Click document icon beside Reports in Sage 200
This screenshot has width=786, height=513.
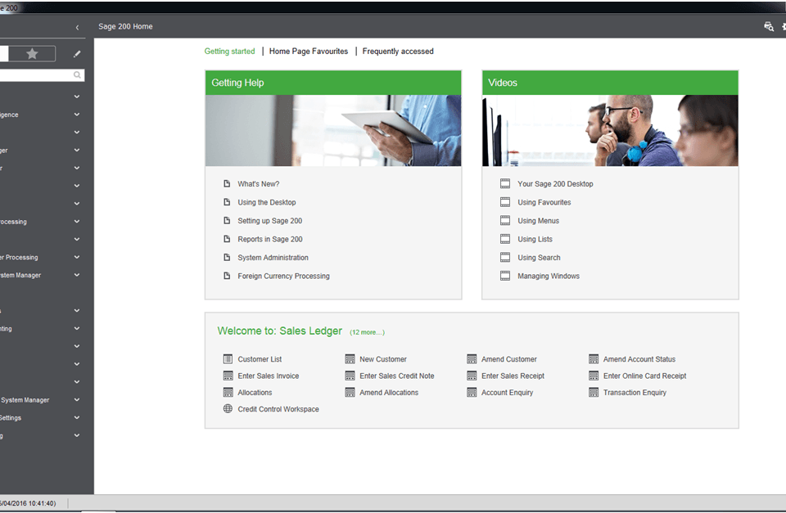click(x=227, y=239)
